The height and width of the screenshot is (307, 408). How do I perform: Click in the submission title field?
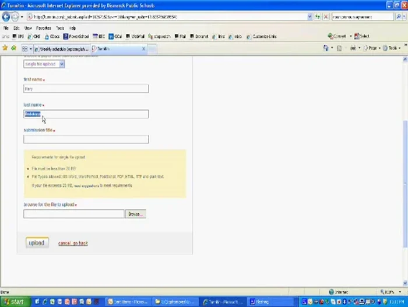pos(86,139)
